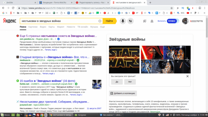208x117 pixels.
Task: Follow the Википедия source link
Action: click(155, 112)
